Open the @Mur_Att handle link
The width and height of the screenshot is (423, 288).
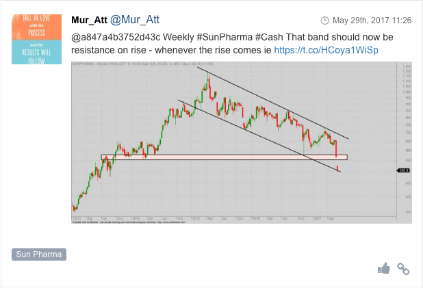(135, 20)
